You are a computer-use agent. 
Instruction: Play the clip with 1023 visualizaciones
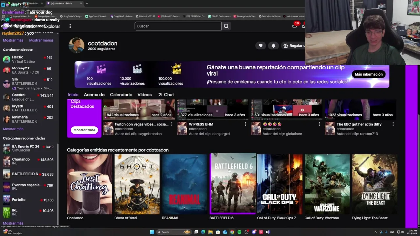coord(360,109)
